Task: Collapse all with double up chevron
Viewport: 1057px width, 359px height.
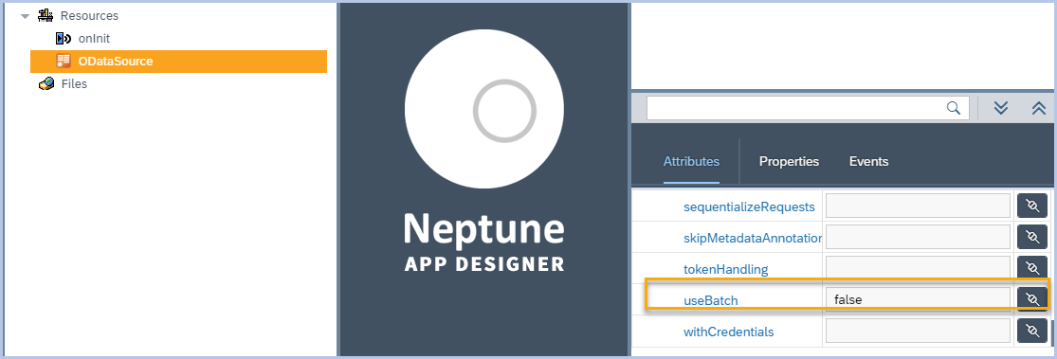Action: 1039,108
